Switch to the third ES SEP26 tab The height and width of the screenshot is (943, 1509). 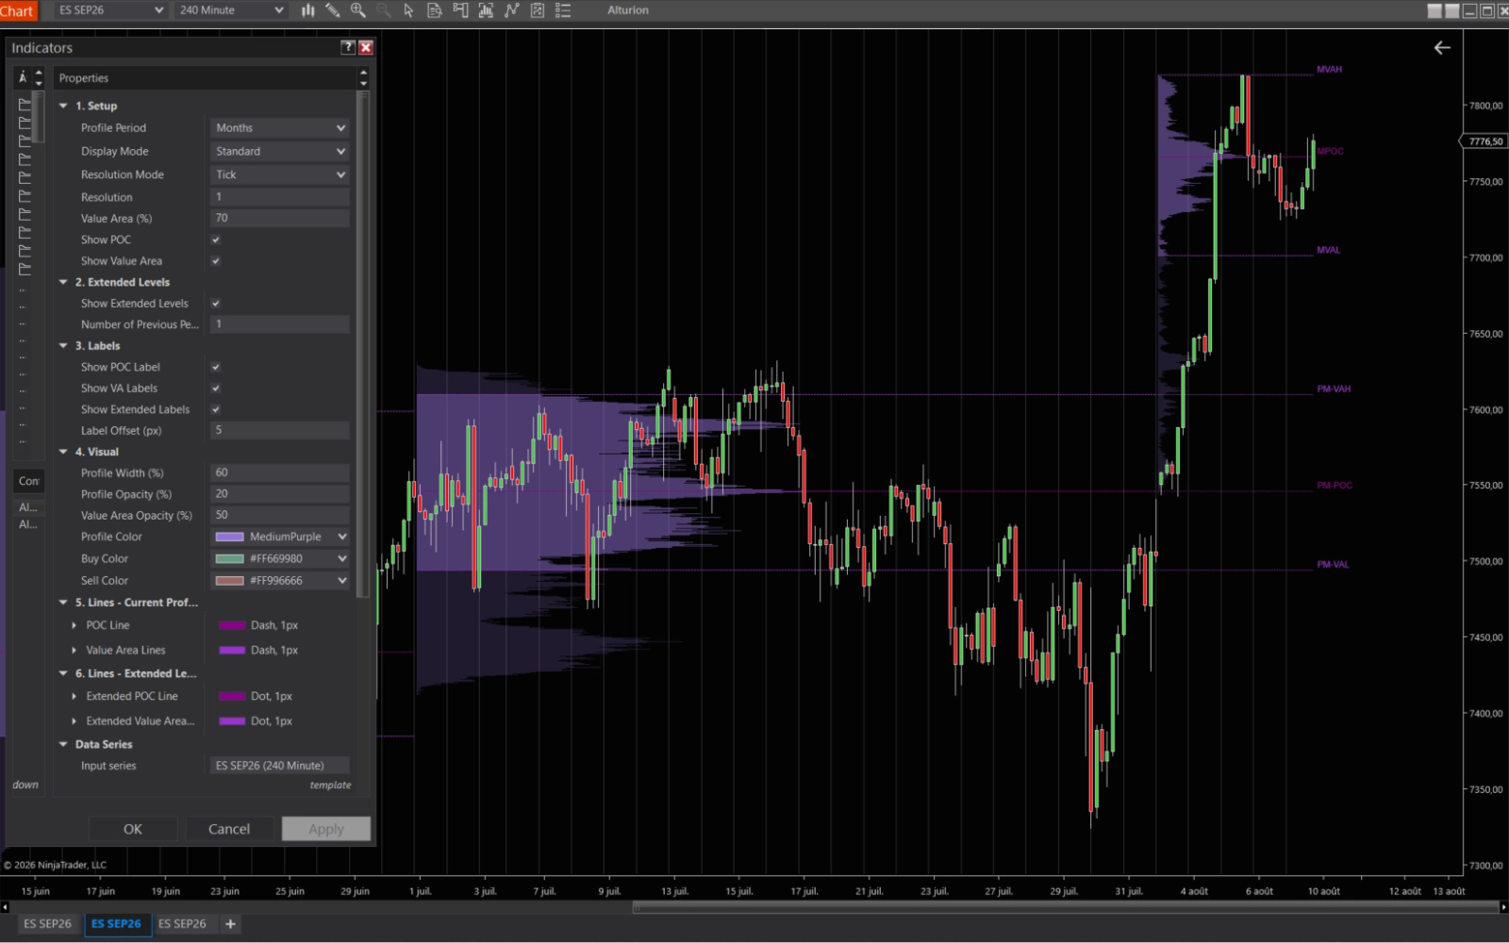click(x=182, y=924)
